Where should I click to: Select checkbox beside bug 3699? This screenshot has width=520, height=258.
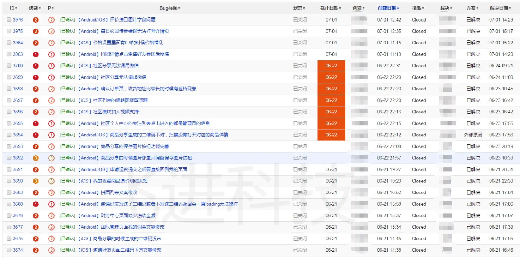(x=9, y=77)
